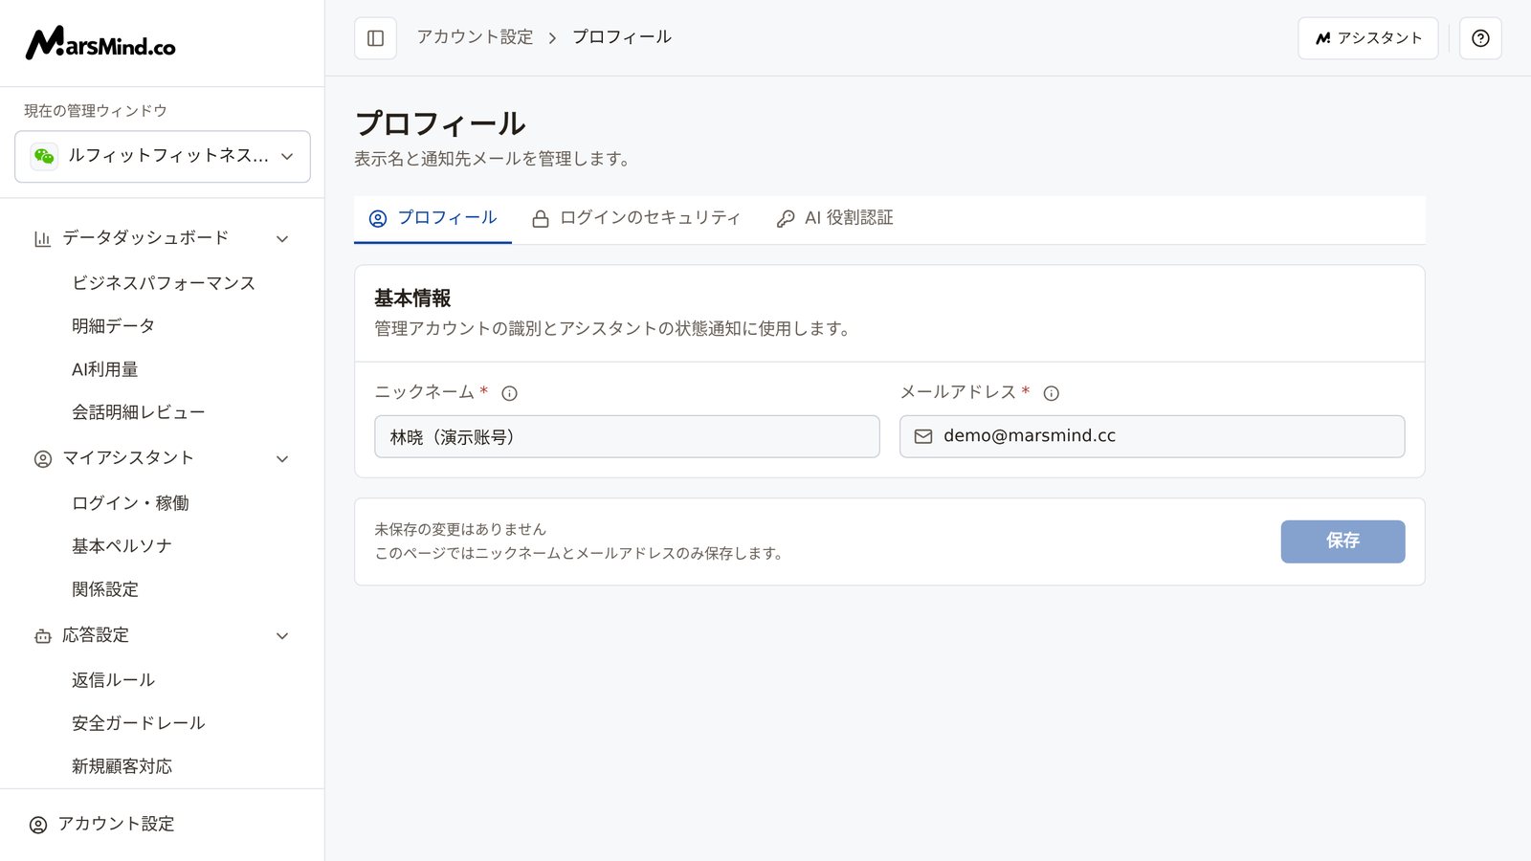Click the メールアドレス input field
Screen dimensions: 1531x861
(1152, 436)
